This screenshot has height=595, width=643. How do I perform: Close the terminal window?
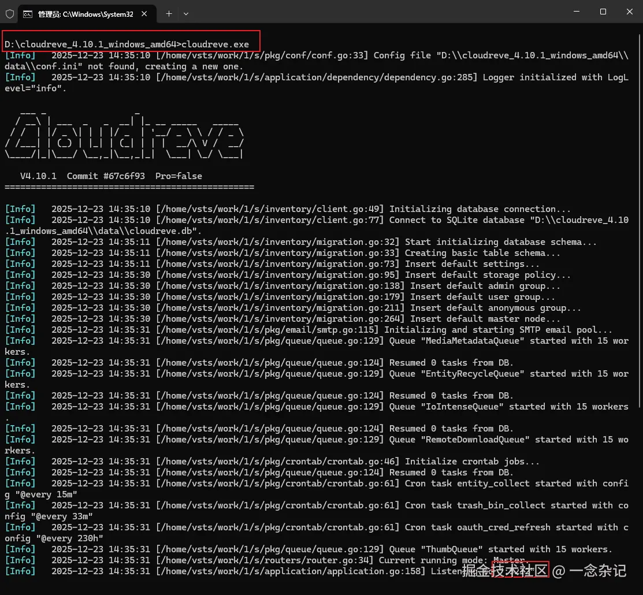[x=630, y=12]
